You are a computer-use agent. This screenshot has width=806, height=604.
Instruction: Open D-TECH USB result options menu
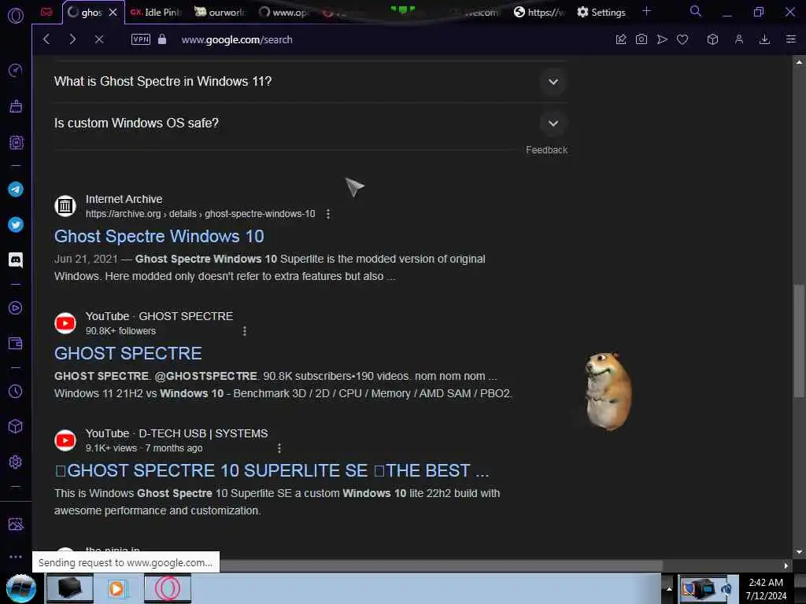pyautogui.click(x=279, y=448)
